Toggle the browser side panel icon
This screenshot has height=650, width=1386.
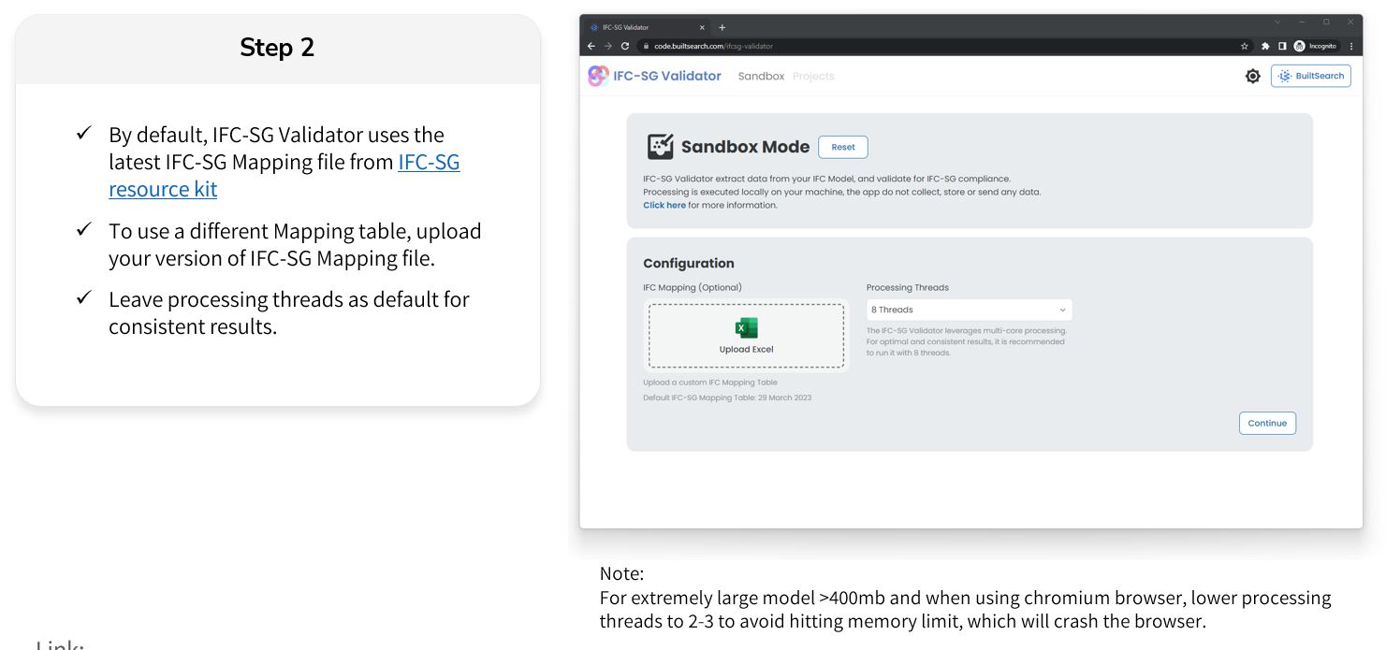pos(1282,46)
